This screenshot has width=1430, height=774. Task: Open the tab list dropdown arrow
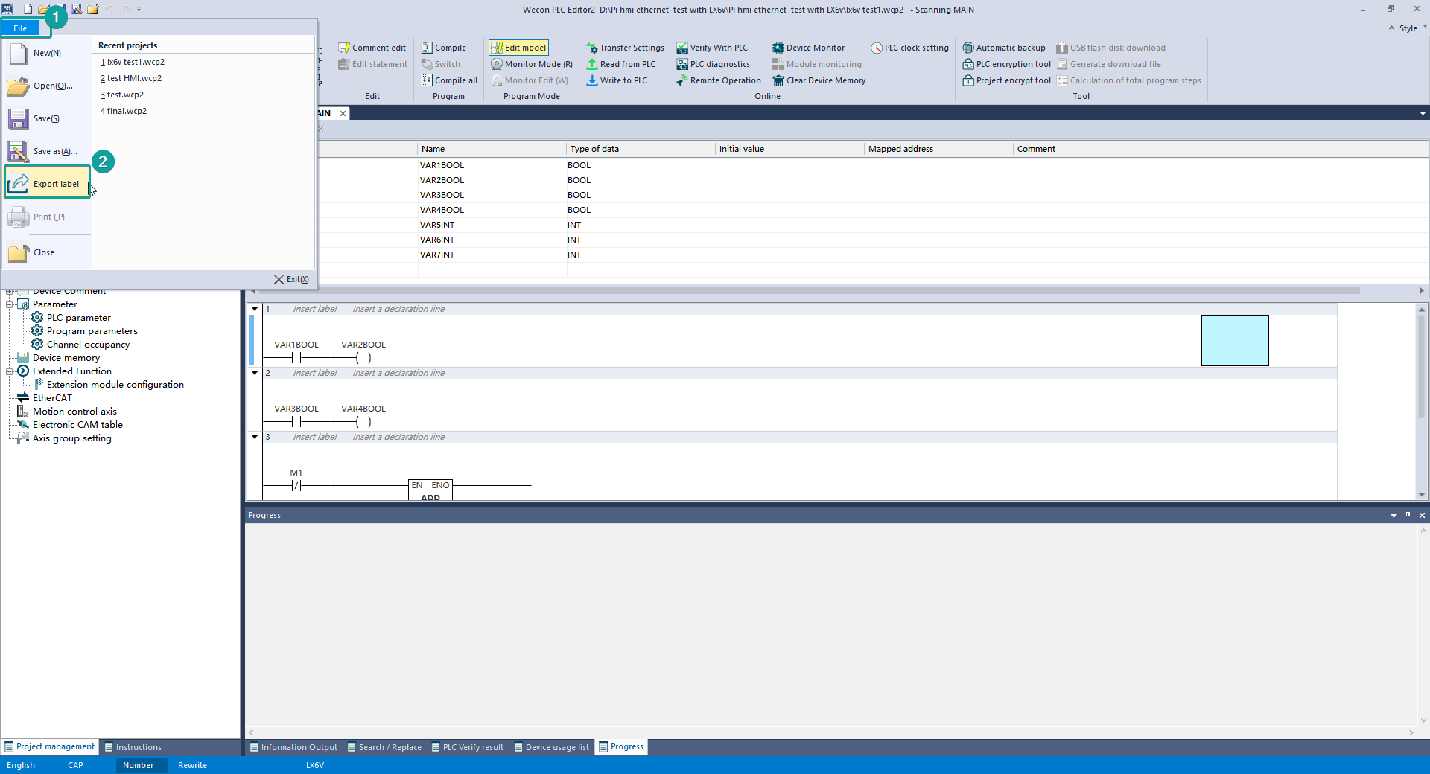1423,113
